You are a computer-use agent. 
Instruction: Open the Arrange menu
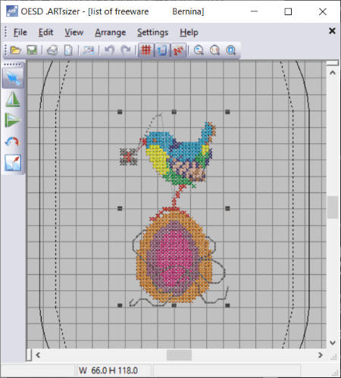[x=110, y=33]
